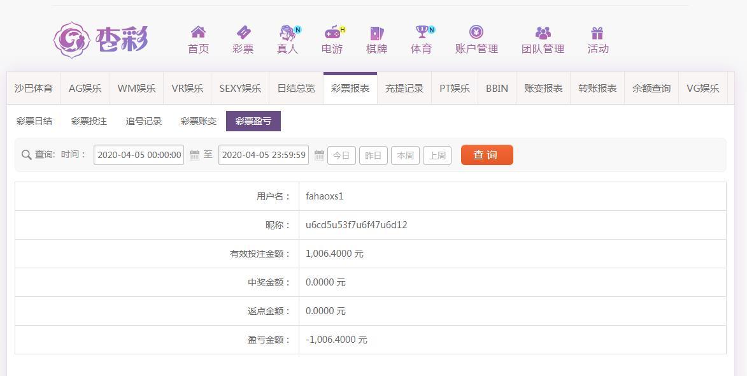
Task: Click the orange 查询 button
Action: [x=487, y=155]
